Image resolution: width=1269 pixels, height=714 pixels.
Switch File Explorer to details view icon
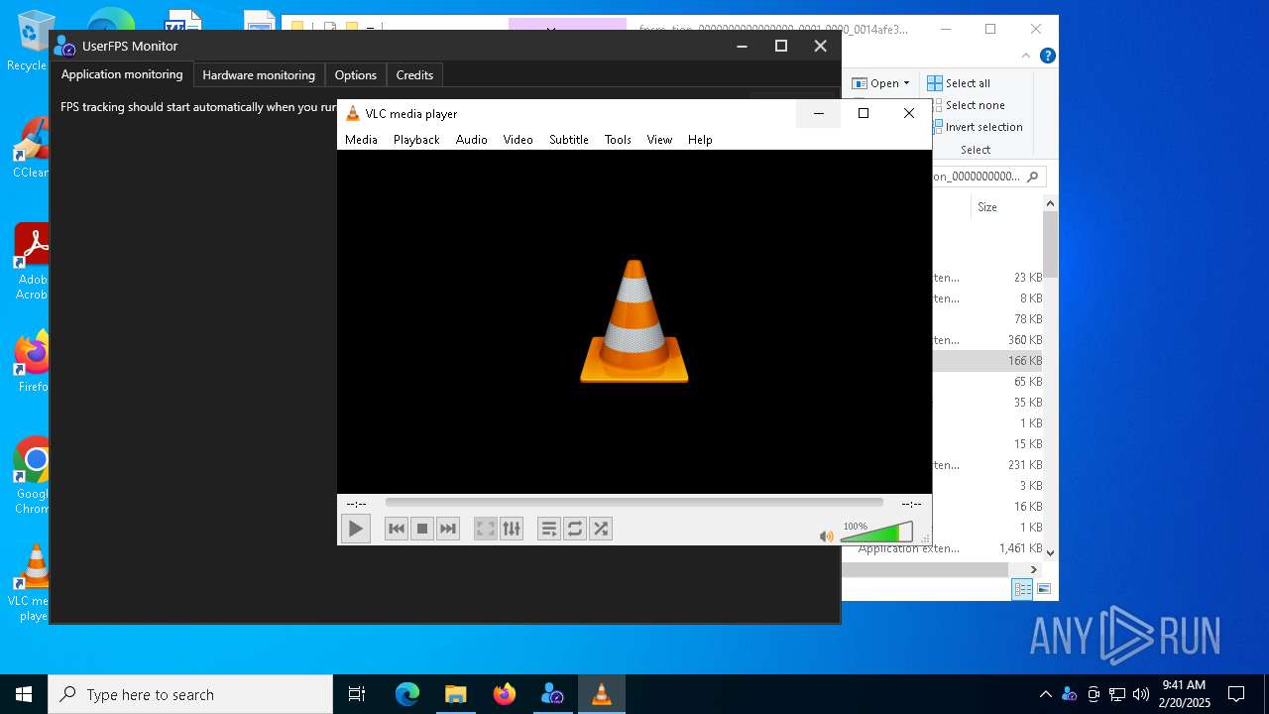tap(1022, 589)
